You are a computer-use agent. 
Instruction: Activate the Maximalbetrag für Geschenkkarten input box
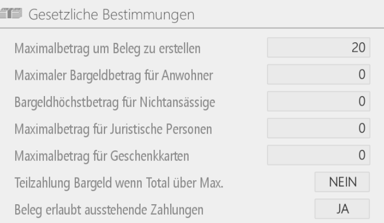(x=318, y=155)
